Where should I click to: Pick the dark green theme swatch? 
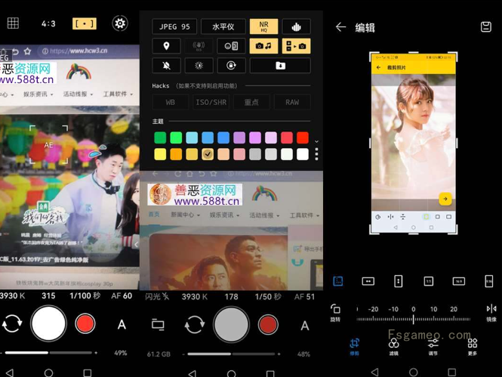point(160,138)
